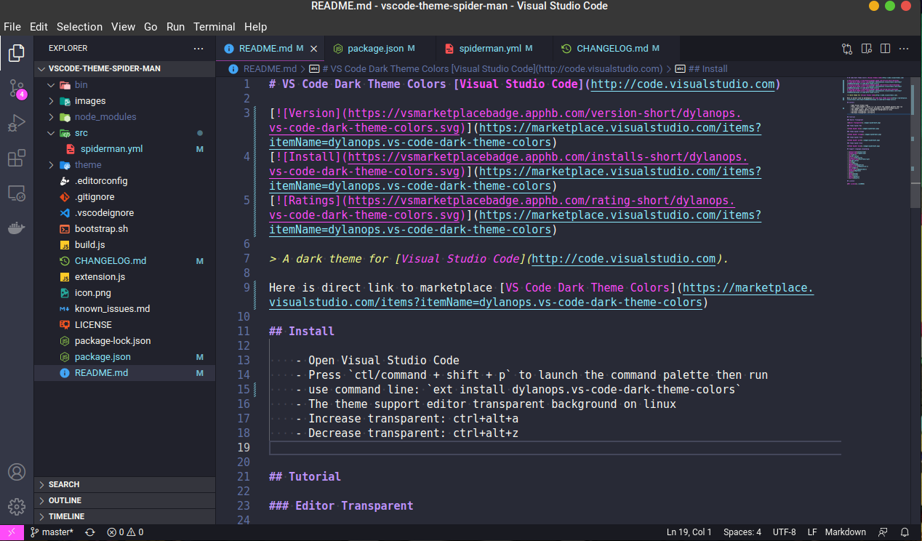Expand the images folder

(x=124, y=100)
